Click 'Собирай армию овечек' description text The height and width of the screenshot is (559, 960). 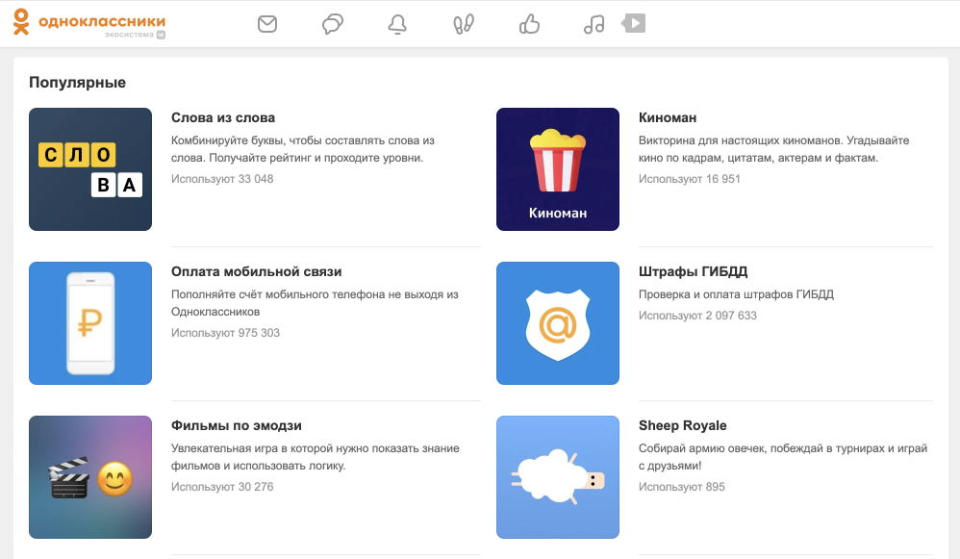[x=783, y=457]
